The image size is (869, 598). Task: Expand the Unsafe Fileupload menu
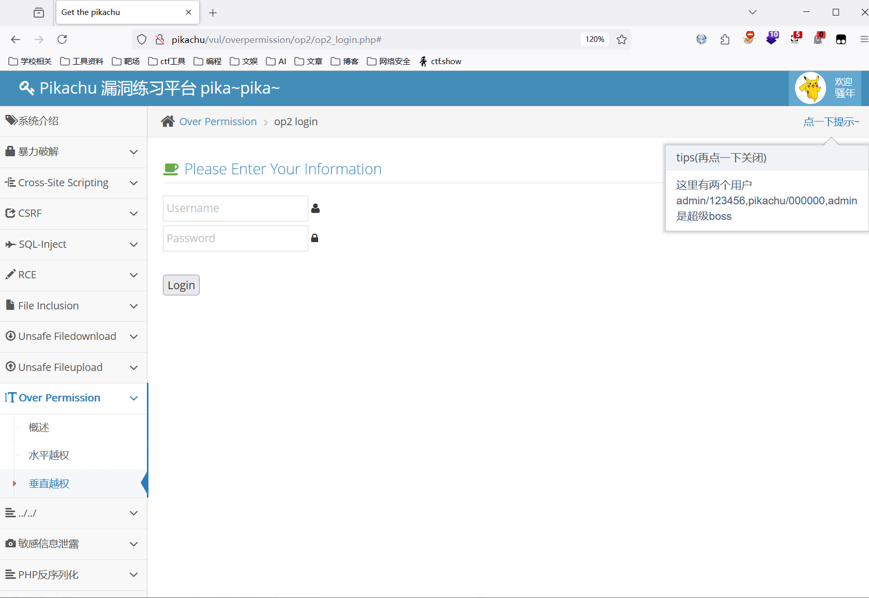[x=73, y=367]
